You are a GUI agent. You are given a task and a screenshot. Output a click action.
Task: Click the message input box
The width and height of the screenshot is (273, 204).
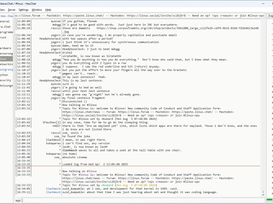(x=141, y=200)
